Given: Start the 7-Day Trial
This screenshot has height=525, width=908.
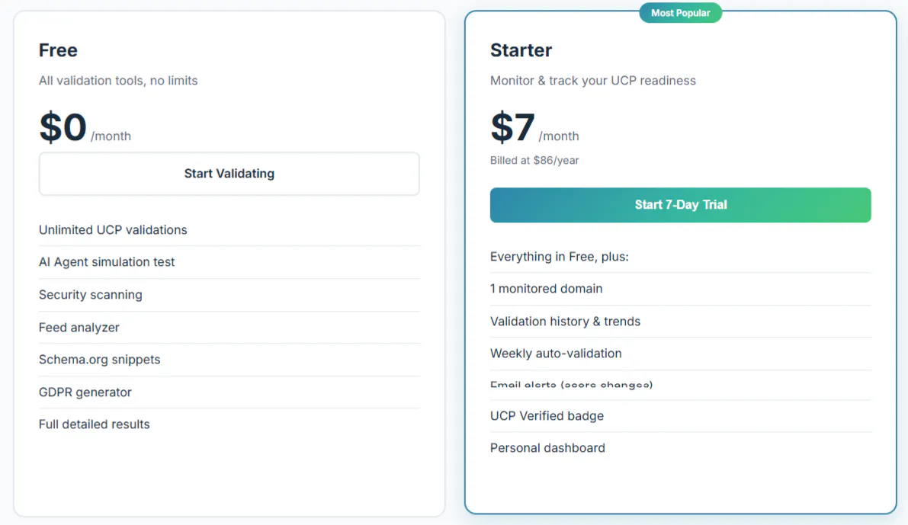Looking at the screenshot, I should (x=680, y=205).
